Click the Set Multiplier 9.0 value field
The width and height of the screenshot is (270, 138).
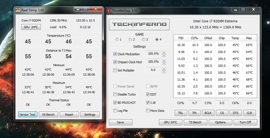point(153,70)
